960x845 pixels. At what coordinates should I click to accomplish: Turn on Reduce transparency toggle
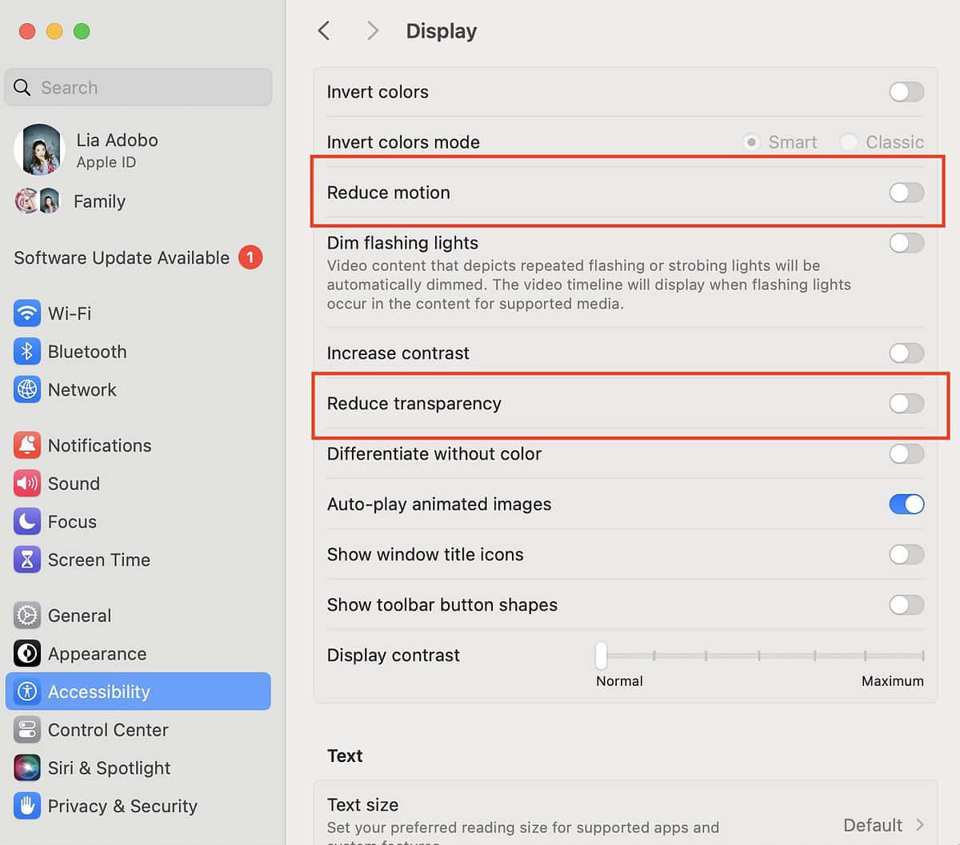pyautogui.click(x=906, y=404)
